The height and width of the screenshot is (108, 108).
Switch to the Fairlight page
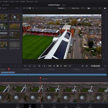coord(78,106)
